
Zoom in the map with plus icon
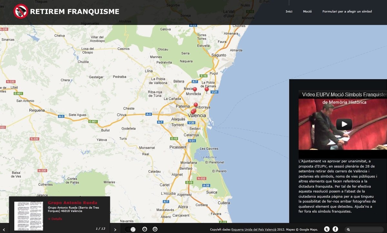tap(155, 229)
